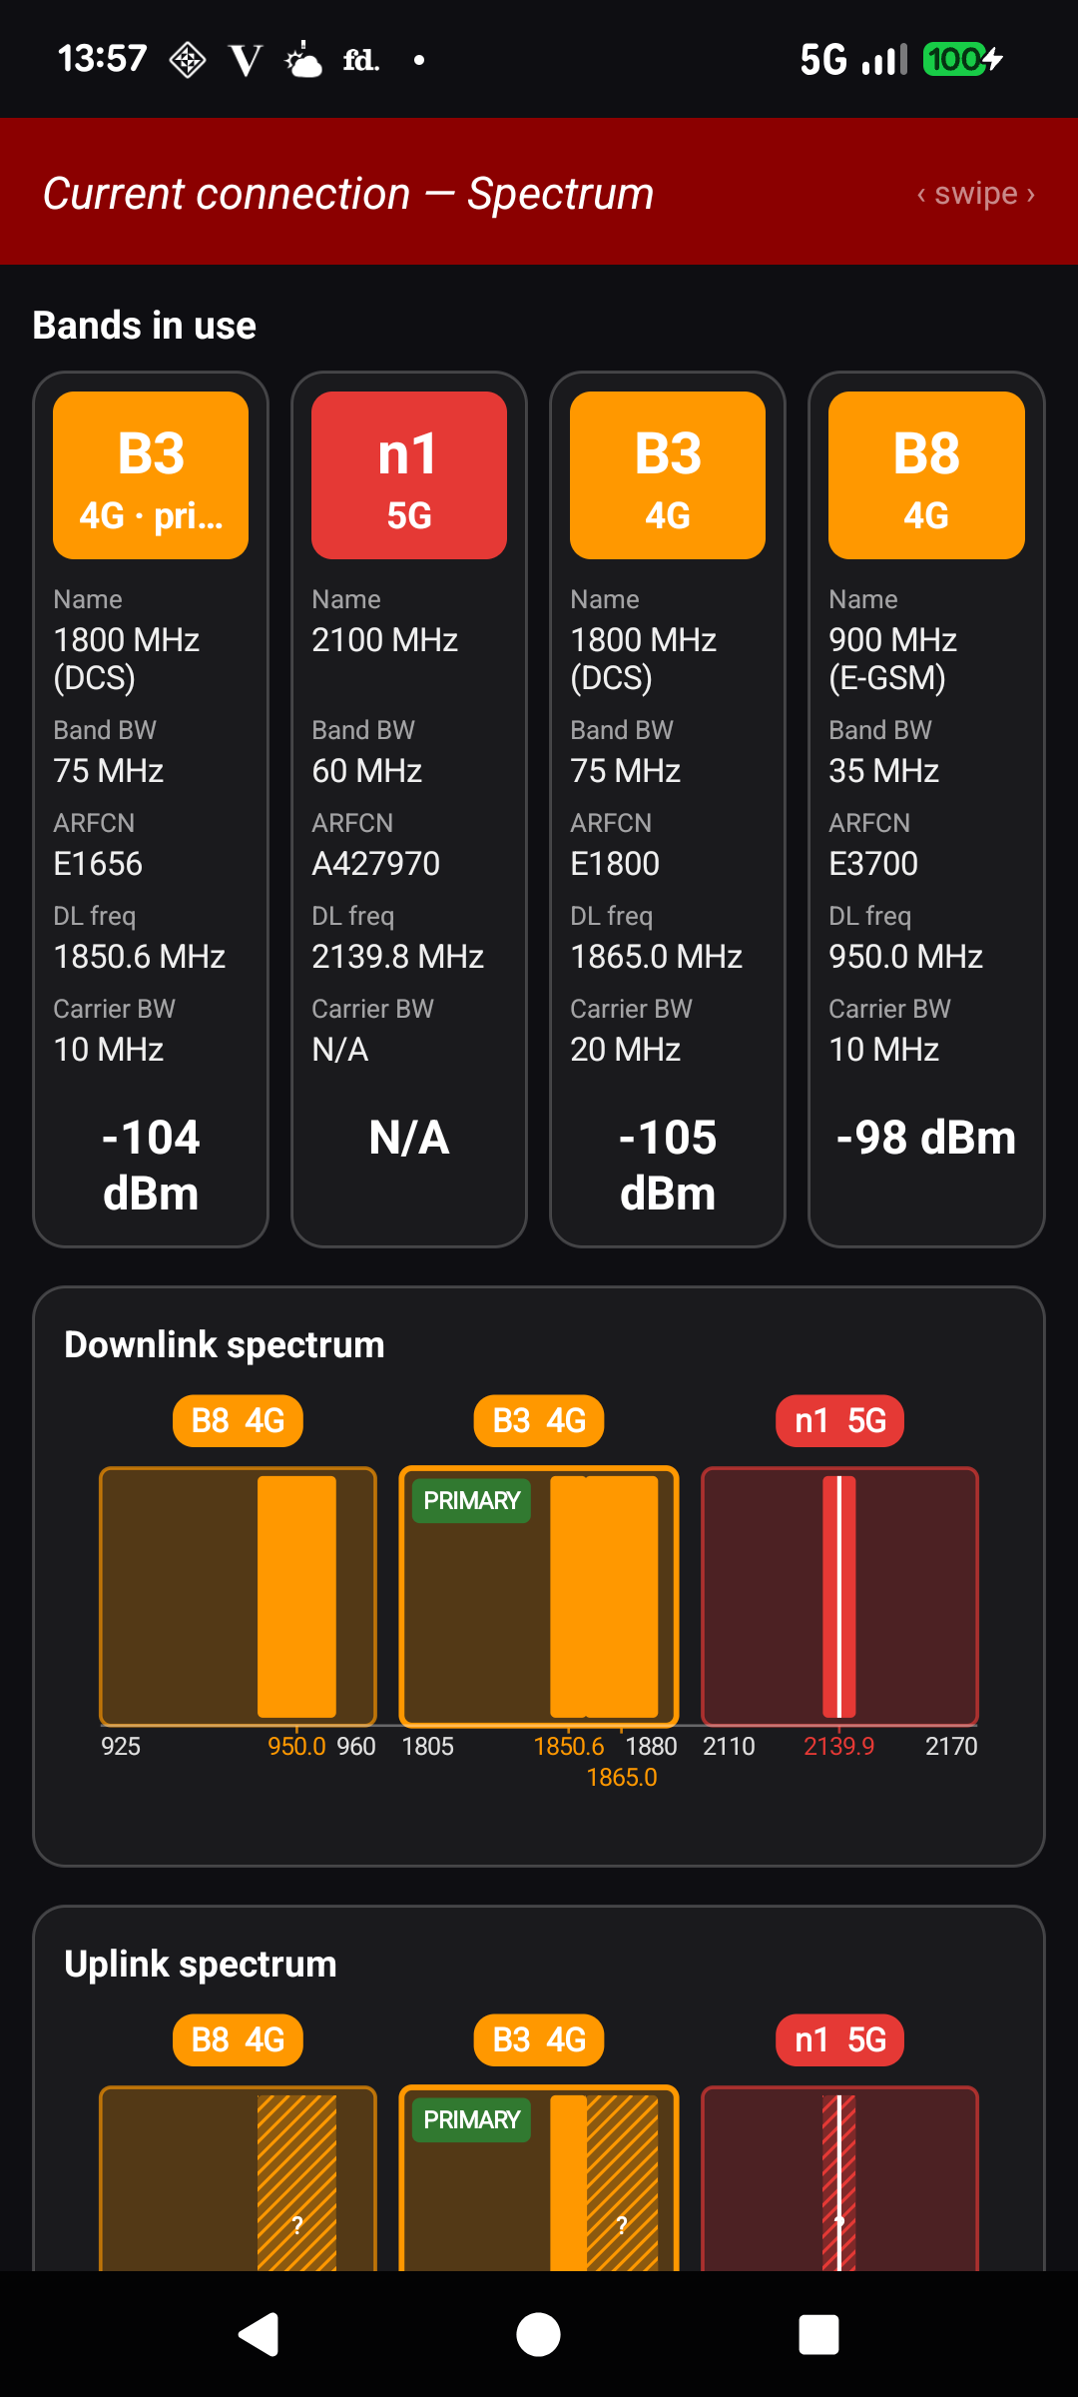1078x2397 pixels.
Task: Tap the Downlink spectrum heading
Action: (225, 1345)
